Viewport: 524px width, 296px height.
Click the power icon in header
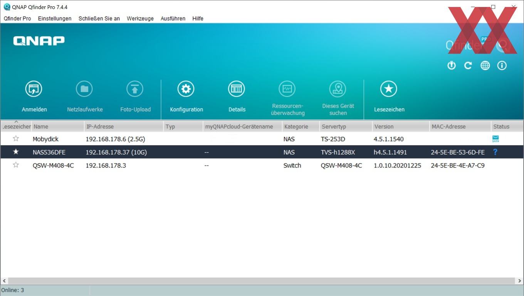point(452,65)
